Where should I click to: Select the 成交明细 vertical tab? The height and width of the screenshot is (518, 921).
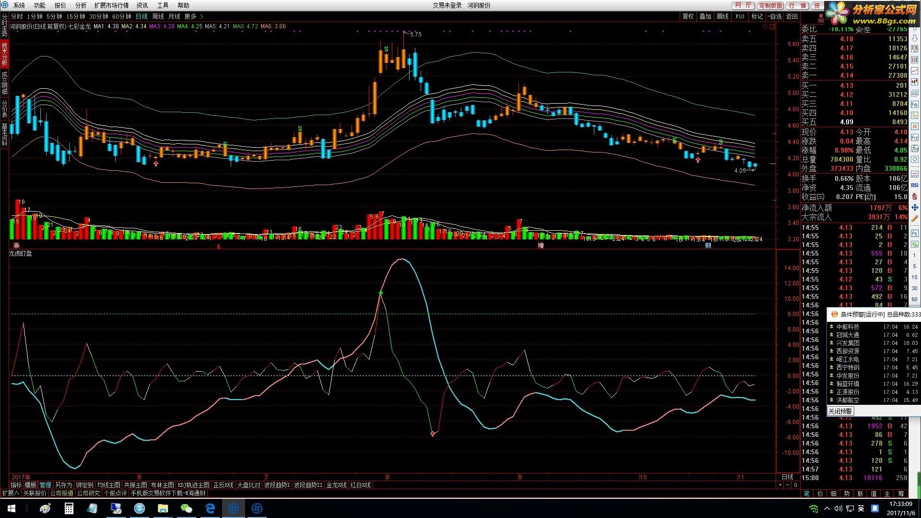click(x=4, y=83)
